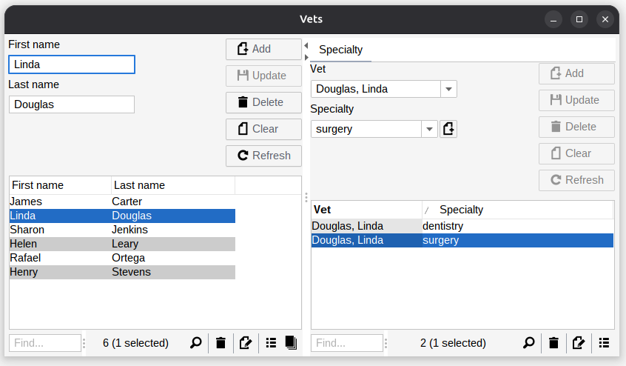This screenshot has width=626, height=366.
Task: Click the new-specialty icon beside surgery combo box
Action: (x=448, y=129)
